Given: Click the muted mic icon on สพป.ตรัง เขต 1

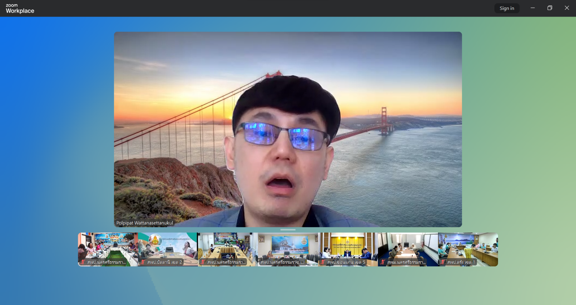Looking at the screenshot, I should coord(443,262).
